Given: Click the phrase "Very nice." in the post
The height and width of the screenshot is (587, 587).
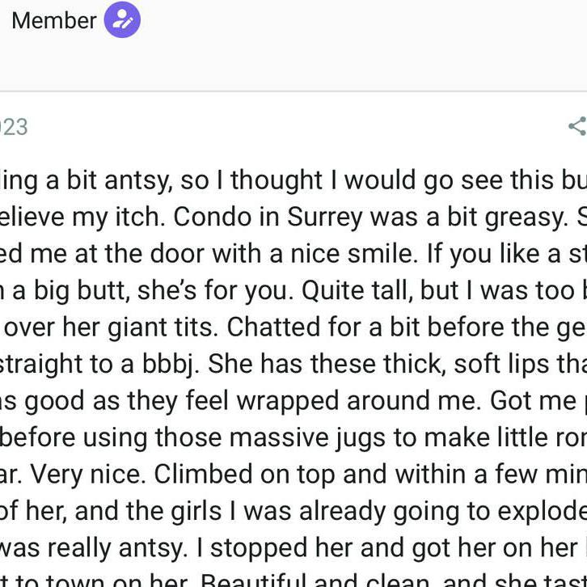Looking at the screenshot, I should point(88,475).
